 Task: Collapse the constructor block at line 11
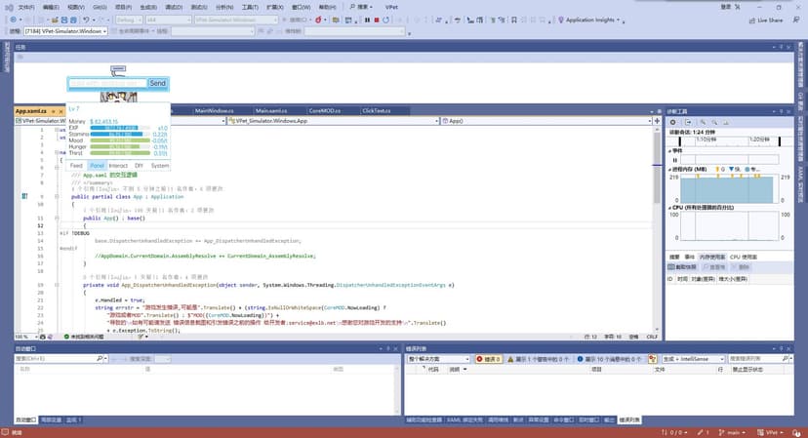pyautogui.click(x=57, y=218)
